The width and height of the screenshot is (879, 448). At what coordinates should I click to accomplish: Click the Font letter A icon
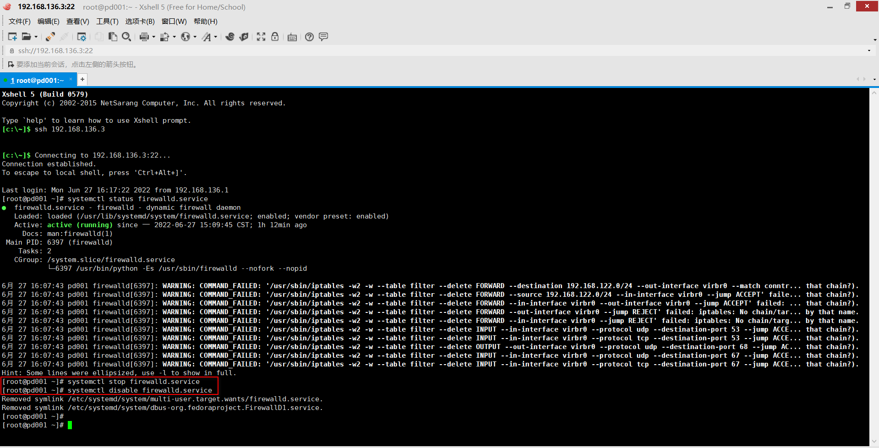pyautogui.click(x=207, y=37)
